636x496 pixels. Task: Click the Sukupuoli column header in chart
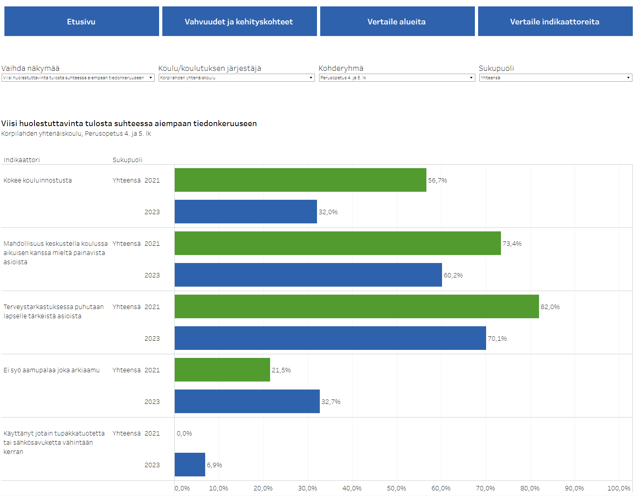click(127, 160)
